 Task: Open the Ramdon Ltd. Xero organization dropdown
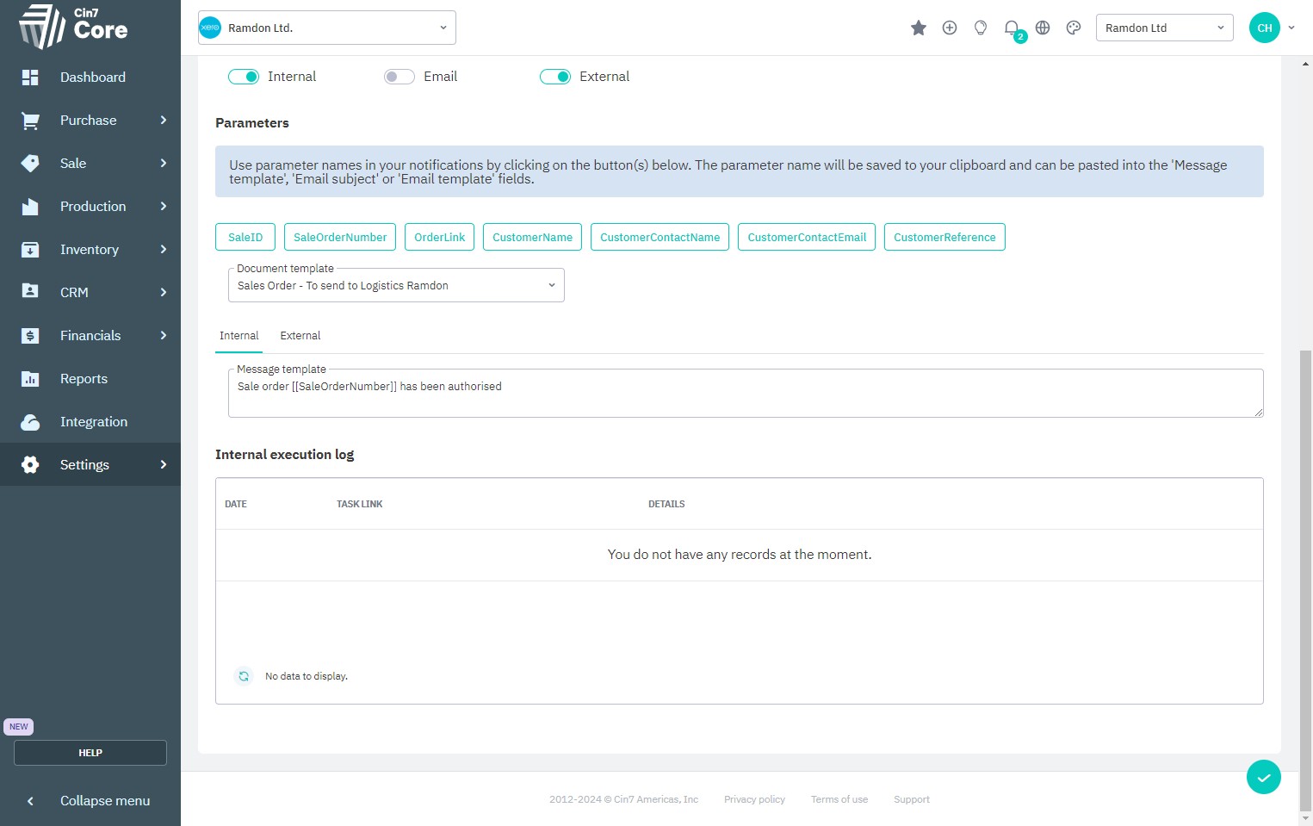pyautogui.click(x=327, y=28)
